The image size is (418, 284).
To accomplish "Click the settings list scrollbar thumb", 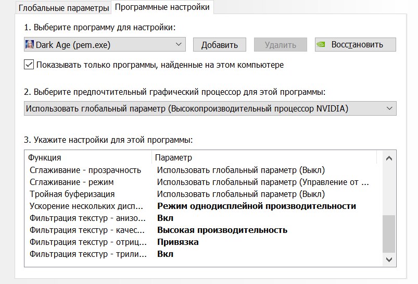I will click(389, 234).
